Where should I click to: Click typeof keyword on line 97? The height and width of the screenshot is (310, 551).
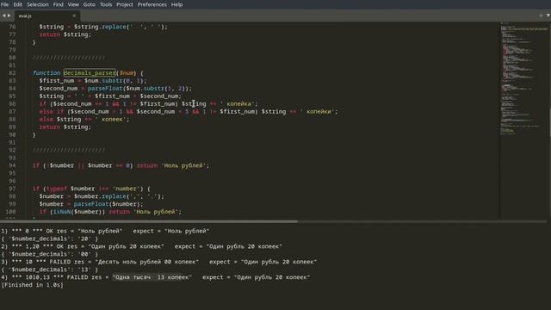56,189
